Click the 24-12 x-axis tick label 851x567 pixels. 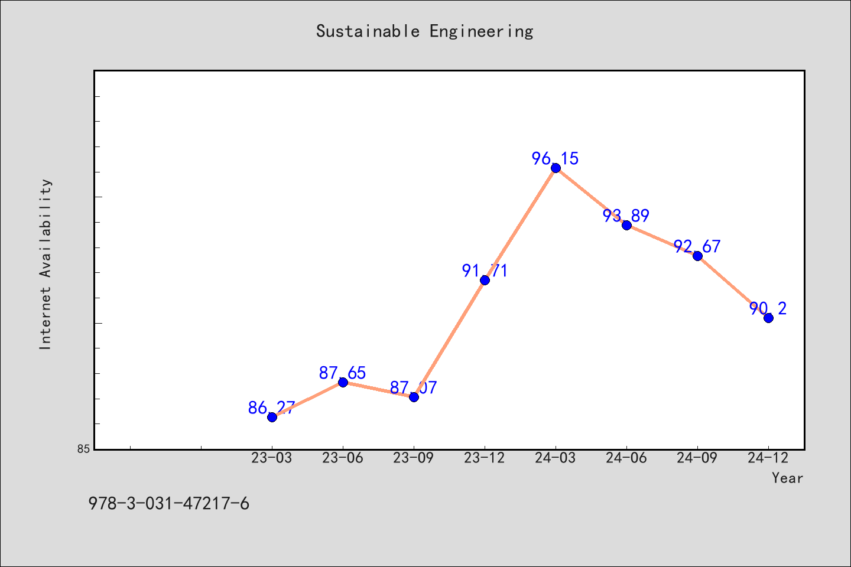coord(768,458)
